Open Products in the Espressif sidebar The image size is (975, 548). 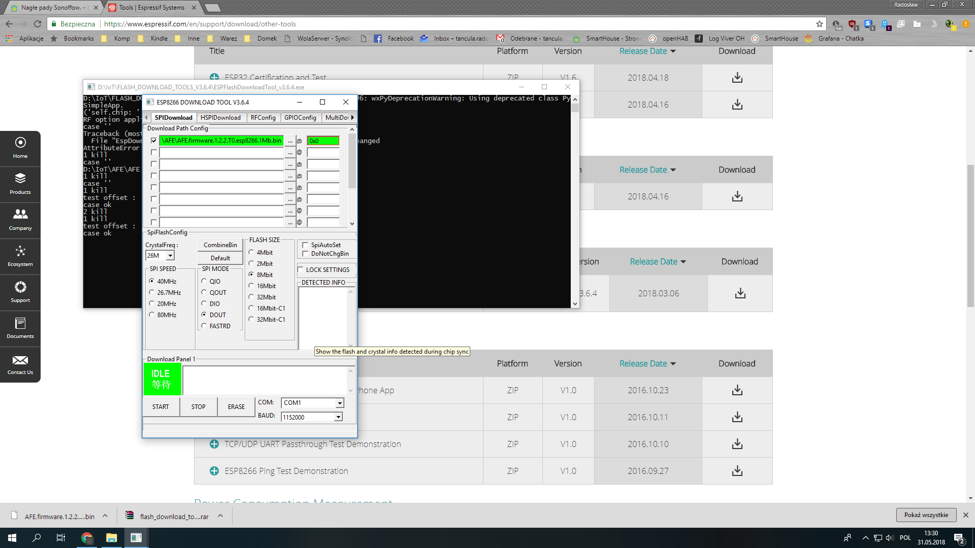pos(20,184)
